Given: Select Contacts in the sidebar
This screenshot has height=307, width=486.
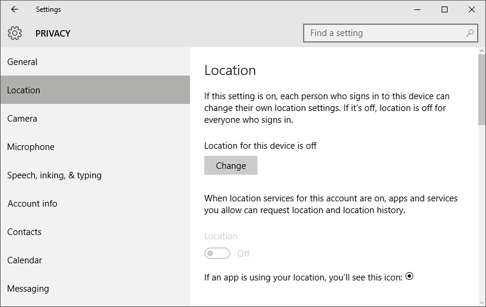Looking at the screenshot, I should [x=95, y=232].
